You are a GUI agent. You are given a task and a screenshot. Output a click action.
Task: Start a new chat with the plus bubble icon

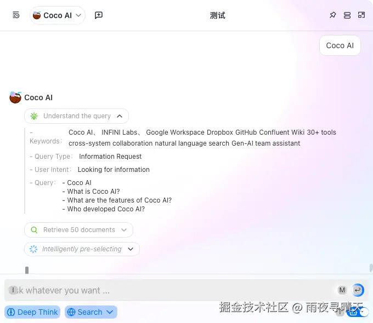click(99, 15)
